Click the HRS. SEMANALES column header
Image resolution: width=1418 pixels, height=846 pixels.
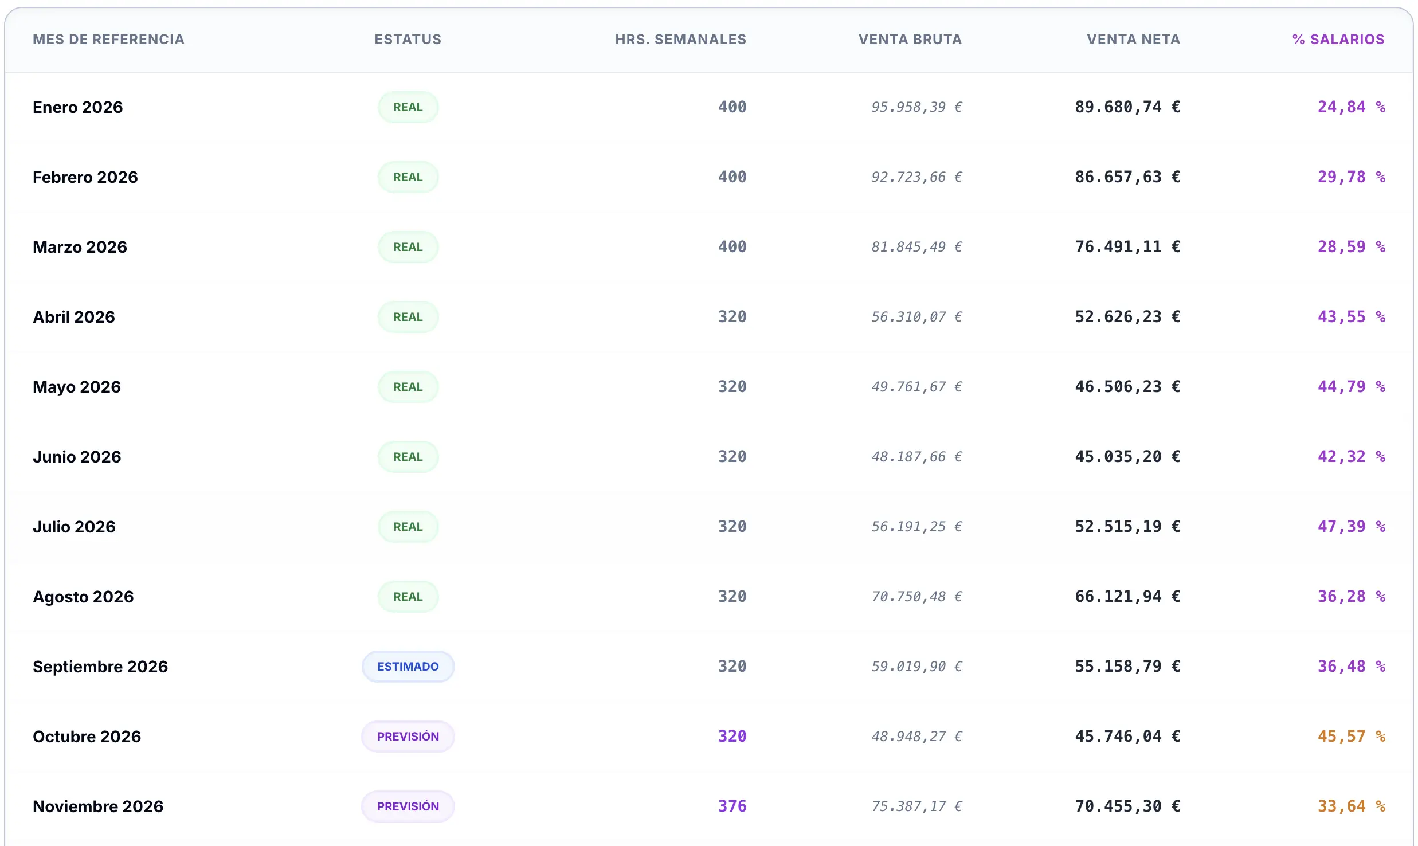680,40
